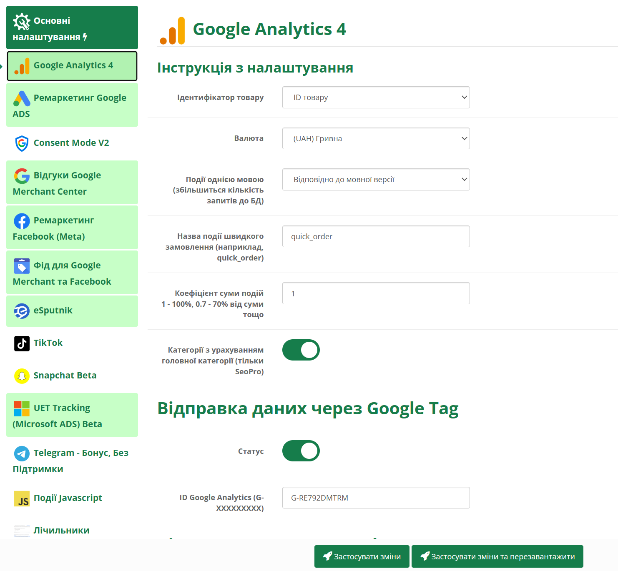The width and height of the screenshot is (618, 571).
Task: Click the Microsoft four-color logo icon
Action: (22, 408)
